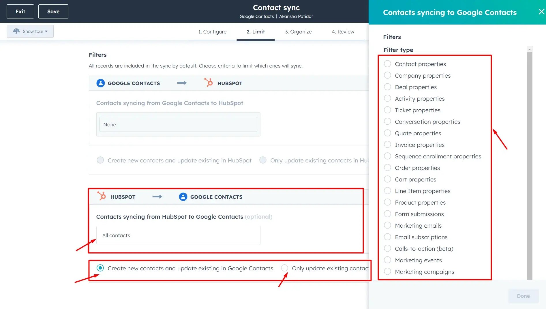
Task: Select Create new contacts and update existing in HubSpot
Action: (x=100, y=160)
